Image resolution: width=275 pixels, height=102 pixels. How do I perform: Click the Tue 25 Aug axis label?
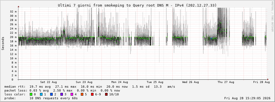155,82
